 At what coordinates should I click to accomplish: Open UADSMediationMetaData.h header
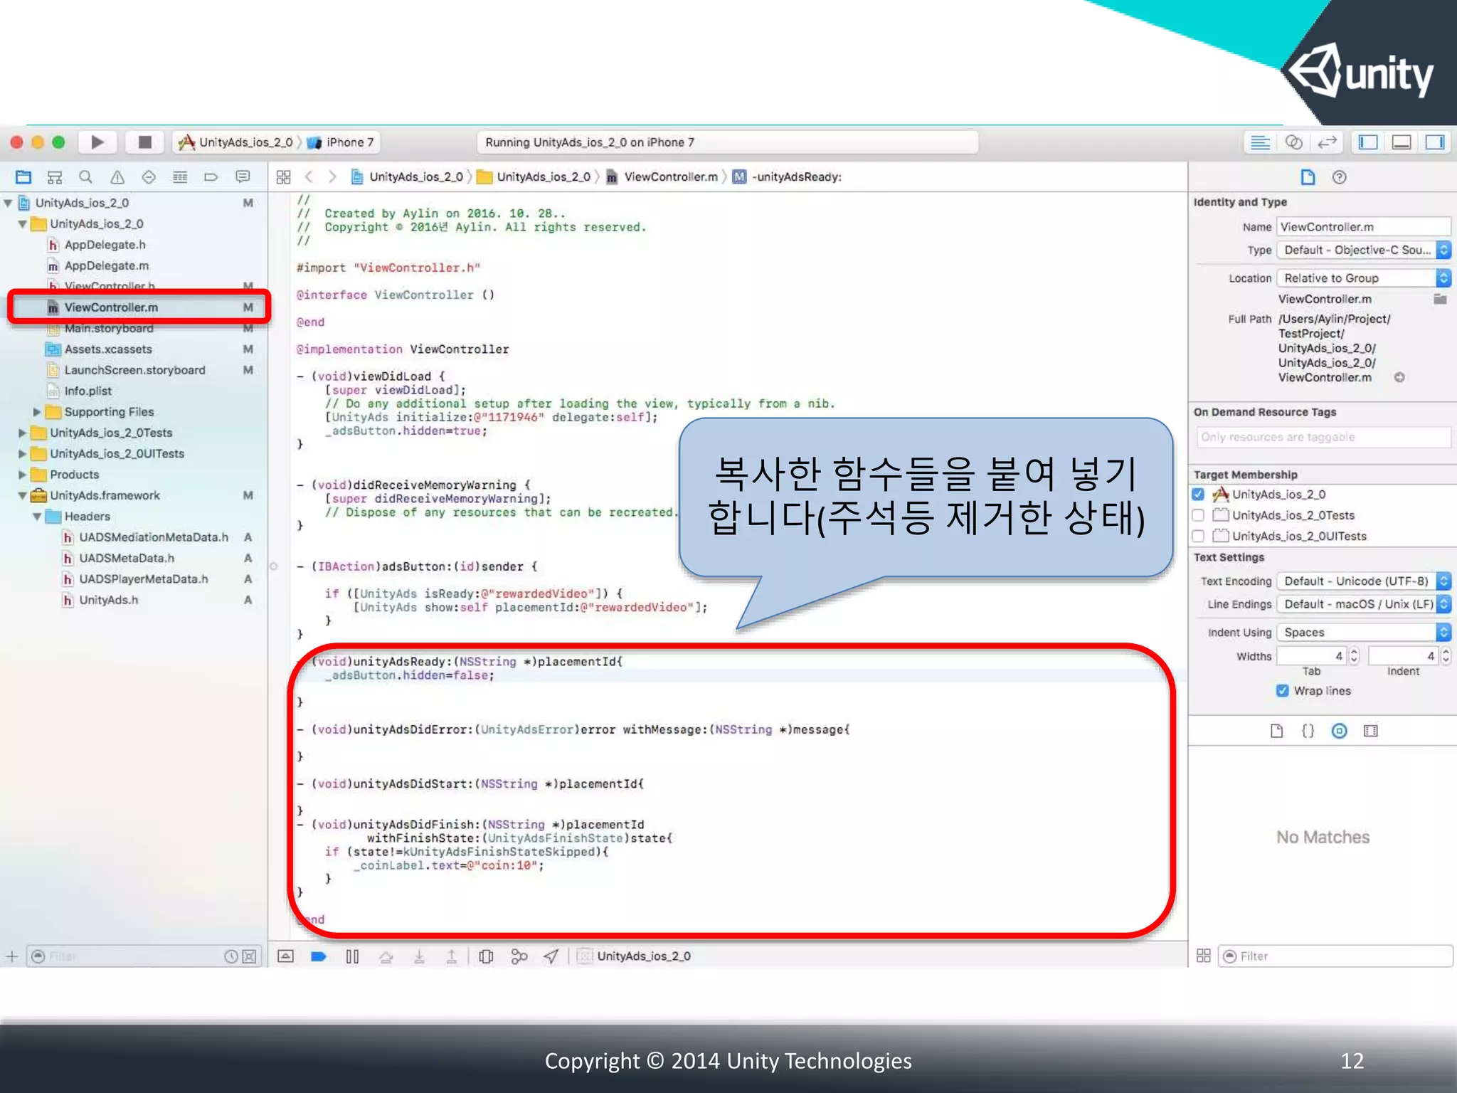[x=154, y=537]
